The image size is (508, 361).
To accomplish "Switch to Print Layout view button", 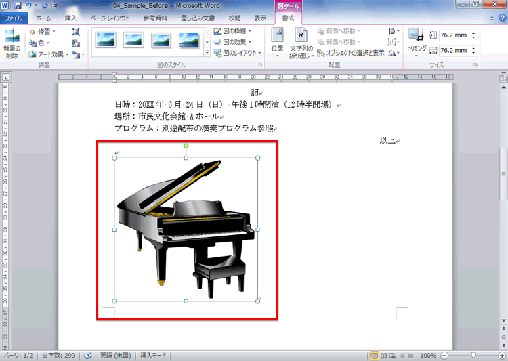I will tap(374, 356).
